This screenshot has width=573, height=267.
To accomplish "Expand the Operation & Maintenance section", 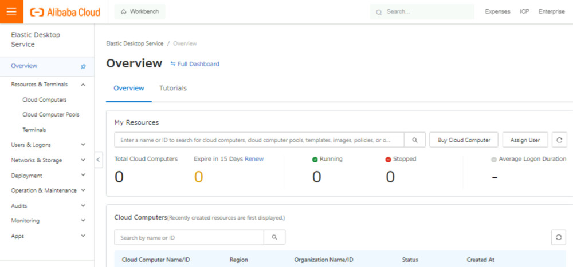I will 83,190.
